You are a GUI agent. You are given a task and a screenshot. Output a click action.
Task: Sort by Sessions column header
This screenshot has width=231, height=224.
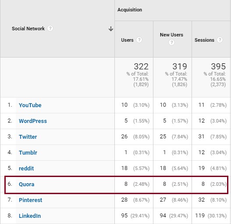click(204, 40)
